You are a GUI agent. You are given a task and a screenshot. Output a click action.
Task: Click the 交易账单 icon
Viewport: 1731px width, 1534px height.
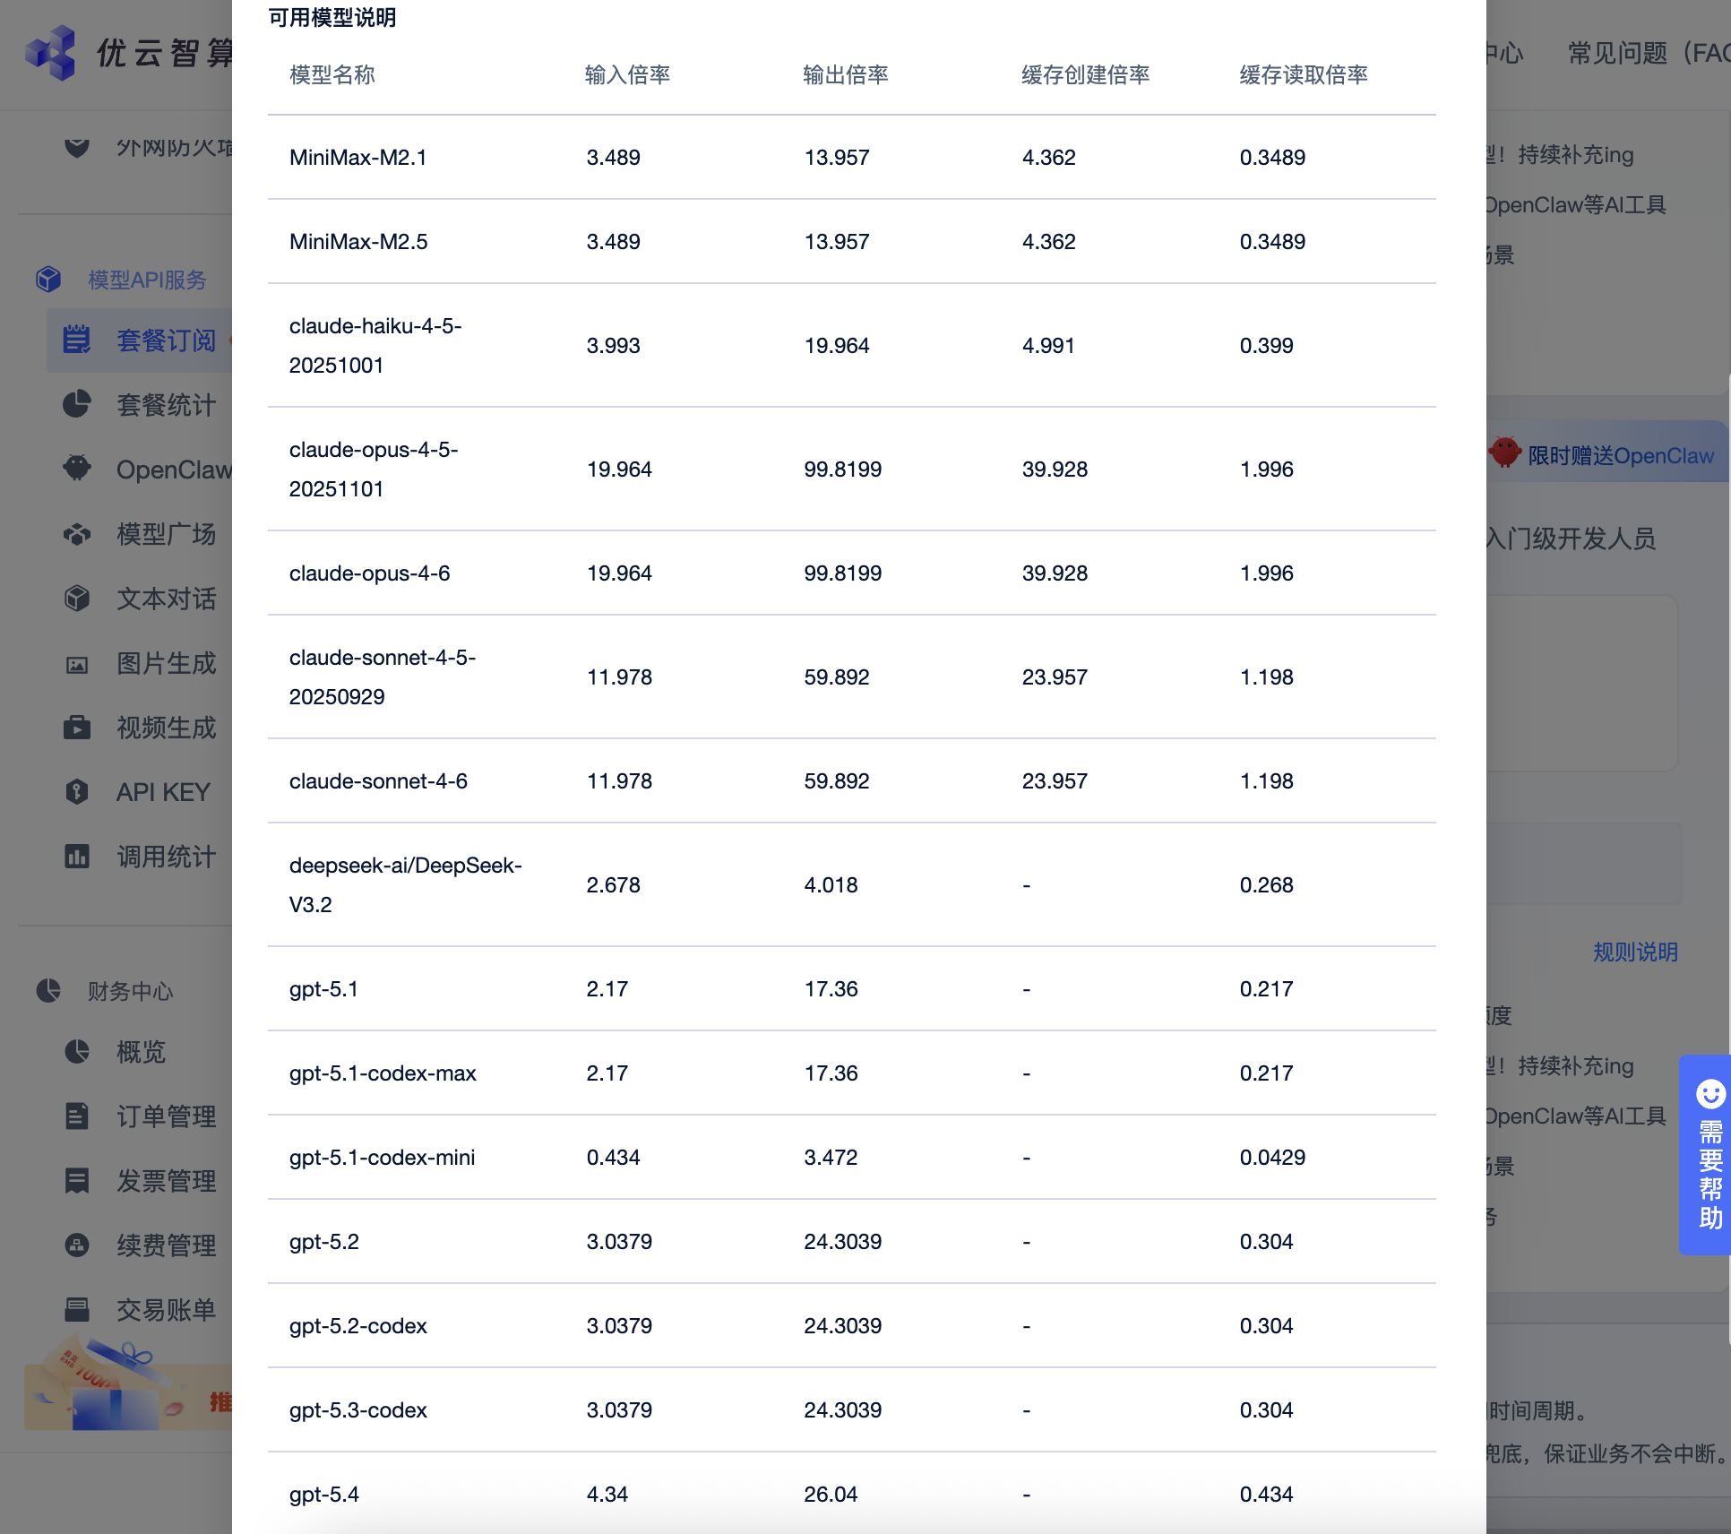(77, 1309)
